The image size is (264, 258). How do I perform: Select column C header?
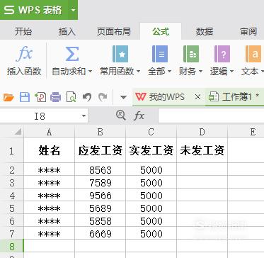point(151,132)
